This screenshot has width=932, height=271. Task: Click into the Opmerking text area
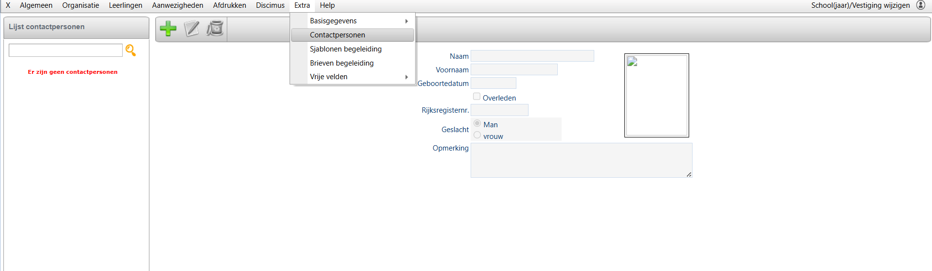tap(581, 160)
